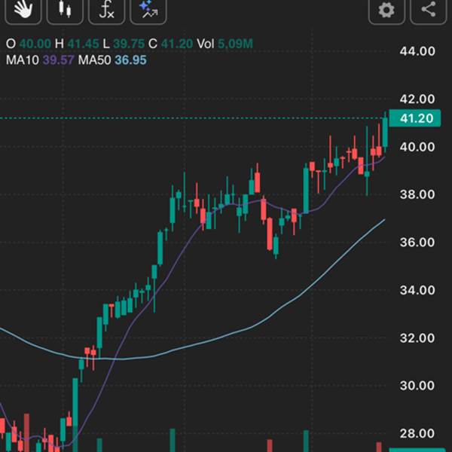
Task: Tap the 38.00 price axis label
Action: point(417,194)
